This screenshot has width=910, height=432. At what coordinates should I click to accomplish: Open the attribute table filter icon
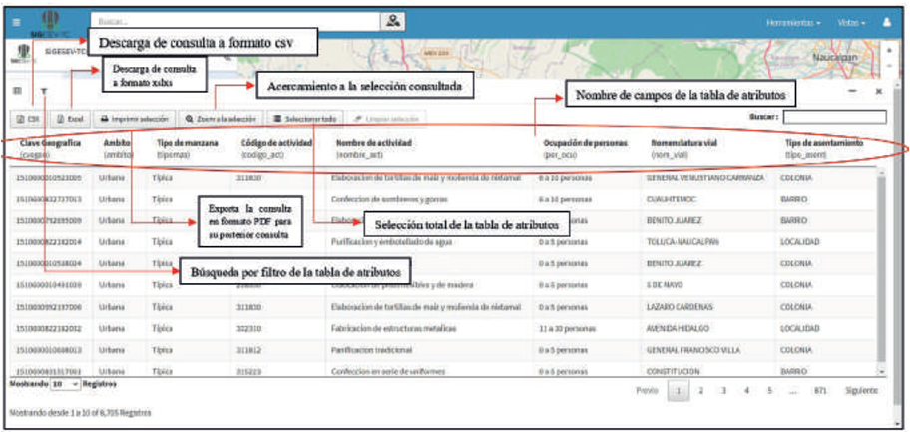[44, 91]
